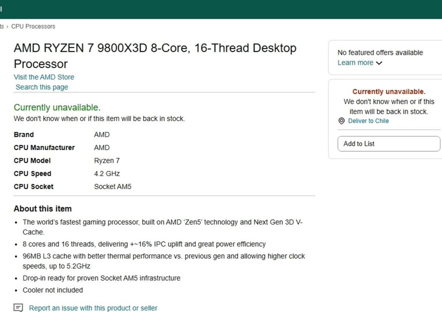Click the product title AMD RYZEN 7 9800X3D
Screen dimensions: 442x312
(x=155, y=56)
